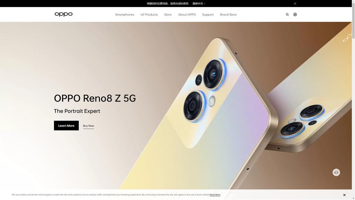Close the language suggestion top banner
355x200 pixels.
click(295, 3)
